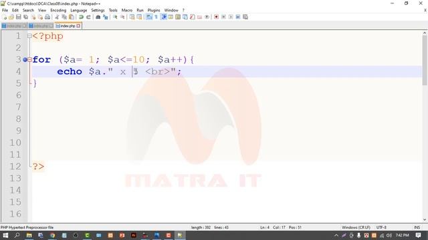Image resolution: width=428 pixels, height=240 pixels.
Task: Click the Save All toolbar icon
Action: click(x=26, y=17)
